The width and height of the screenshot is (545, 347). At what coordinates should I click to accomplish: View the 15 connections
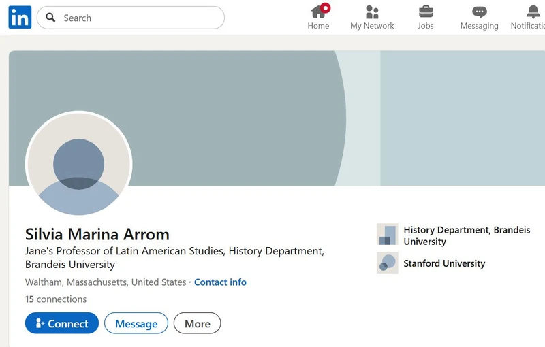56,299
